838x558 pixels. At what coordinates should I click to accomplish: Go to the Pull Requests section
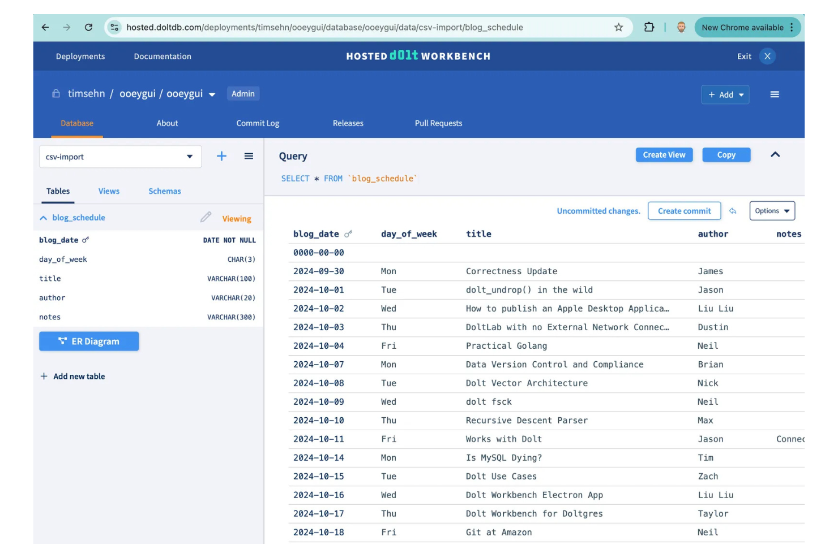click(x=438, y=123)
